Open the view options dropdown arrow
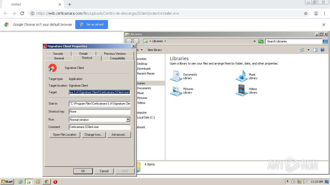330x185 pixels. [308, 50]
